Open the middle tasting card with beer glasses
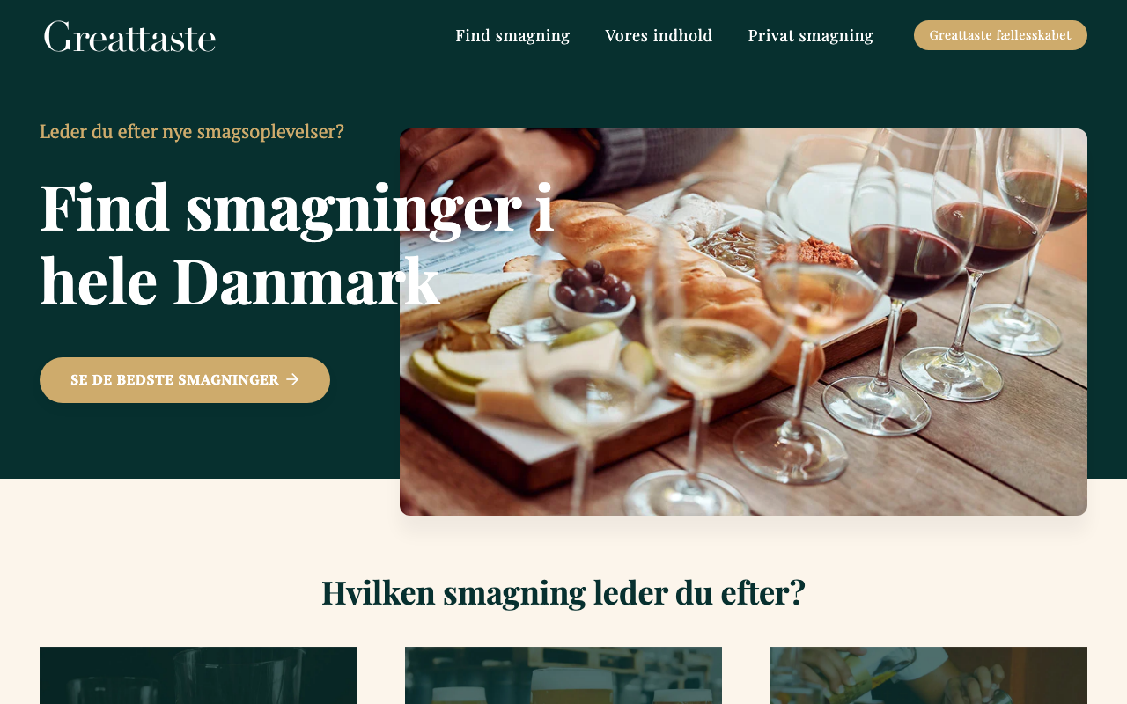The width and height of the screenshot is (1127, 704). 563,676
